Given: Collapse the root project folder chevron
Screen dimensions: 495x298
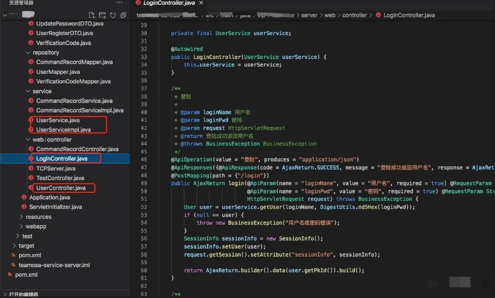Looking at the screenshot, I should [4, 15].
